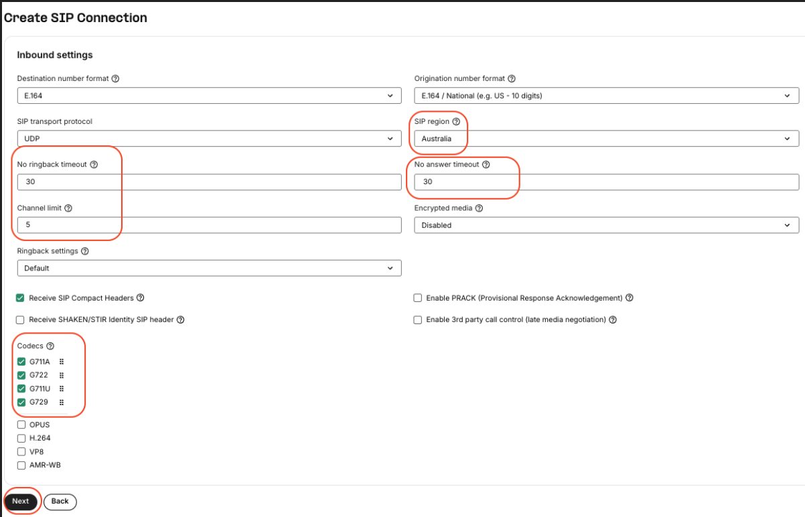This screenshot has height=517, width=805.
Task: Click the Channel limit input field
Action: (209, 226)
